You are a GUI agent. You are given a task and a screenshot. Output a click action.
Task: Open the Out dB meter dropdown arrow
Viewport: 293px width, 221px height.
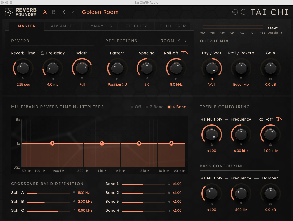pyautogui.click(x=281, y=32)
